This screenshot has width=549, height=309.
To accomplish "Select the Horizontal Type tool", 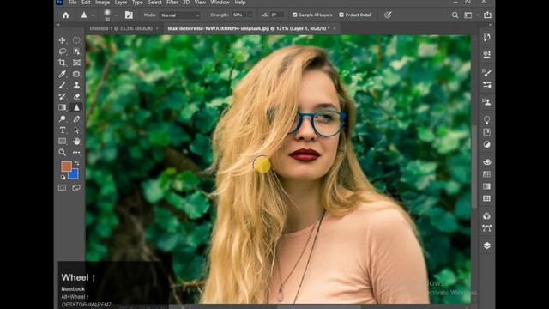I will [x=63, y=130].
